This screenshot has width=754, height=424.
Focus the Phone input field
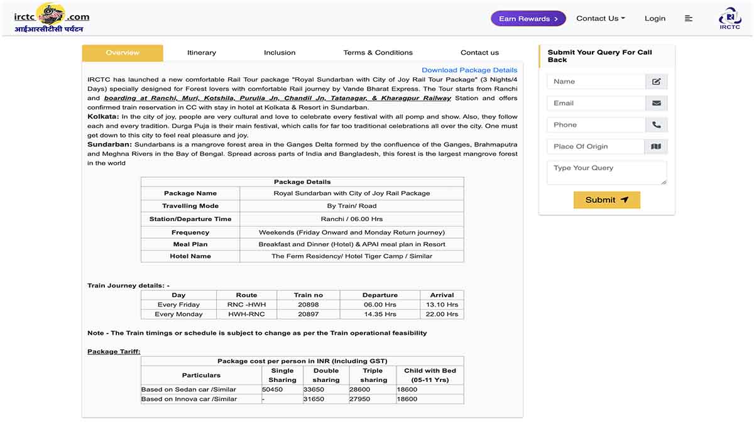(596, 125)
